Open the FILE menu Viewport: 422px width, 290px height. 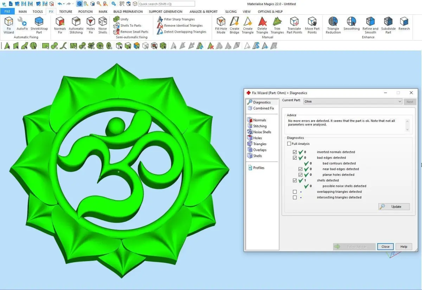tap(7, 12)
